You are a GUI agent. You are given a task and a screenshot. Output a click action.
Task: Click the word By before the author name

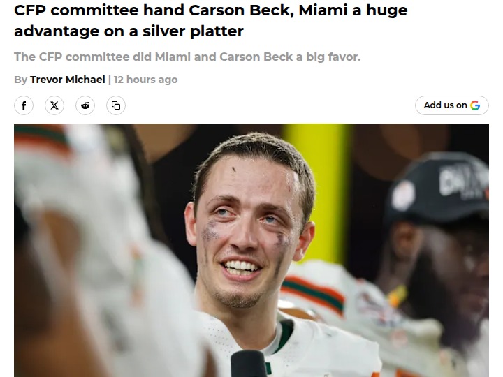[20, 80]
